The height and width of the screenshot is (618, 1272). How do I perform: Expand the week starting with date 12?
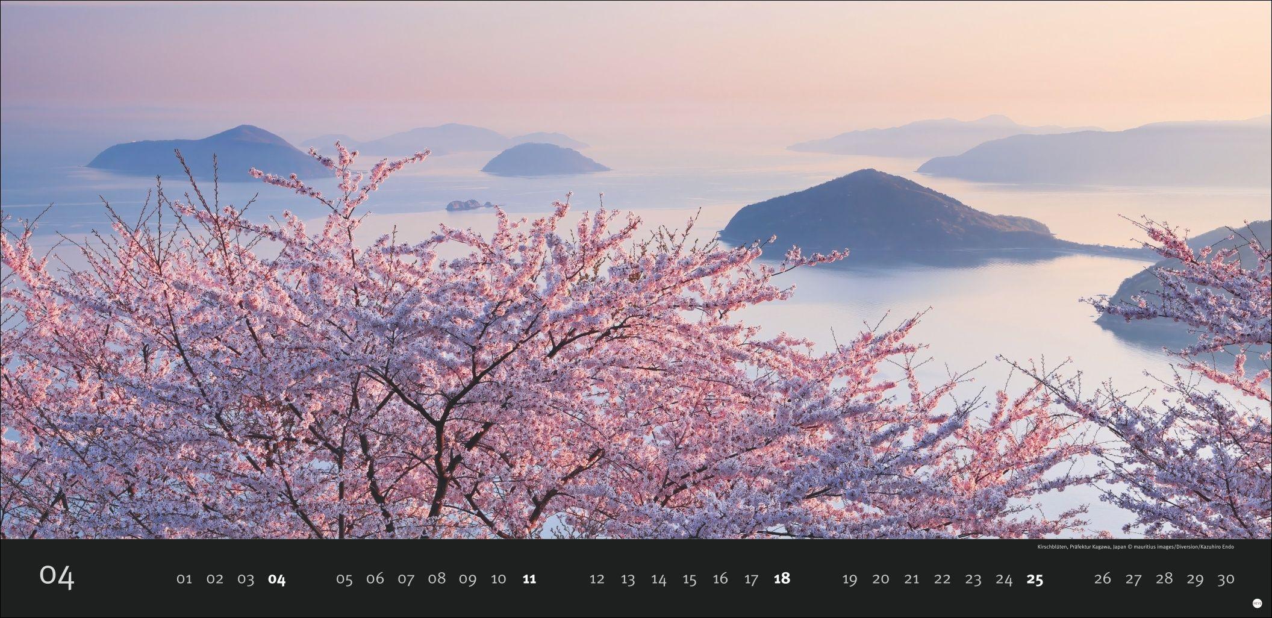[x=597, y=579]
